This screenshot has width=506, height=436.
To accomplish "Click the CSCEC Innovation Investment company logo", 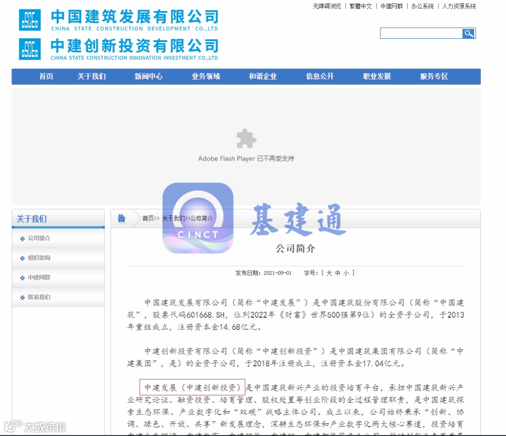I will (x=30, y=49).
